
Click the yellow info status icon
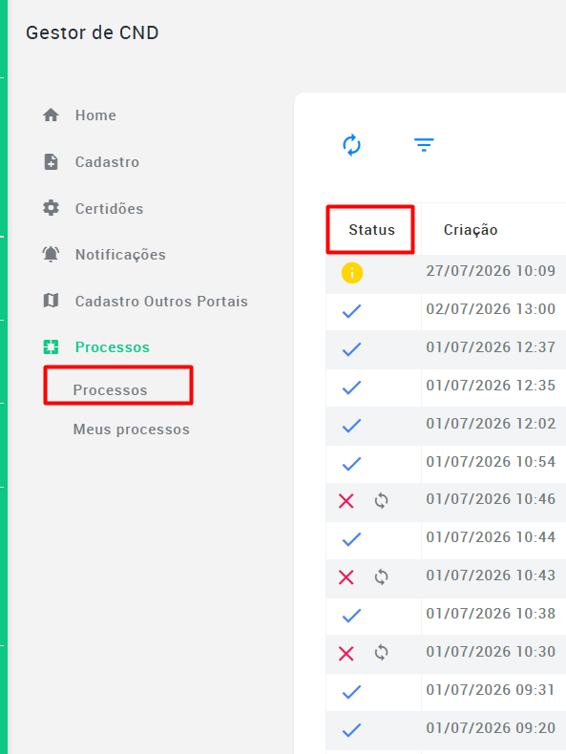coord(352,273)
